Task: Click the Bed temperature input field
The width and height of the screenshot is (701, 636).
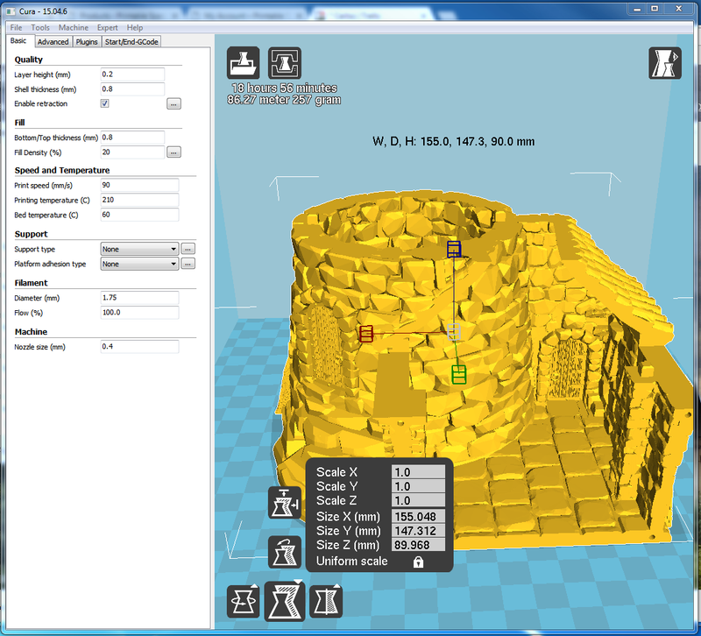Action: 139,215
